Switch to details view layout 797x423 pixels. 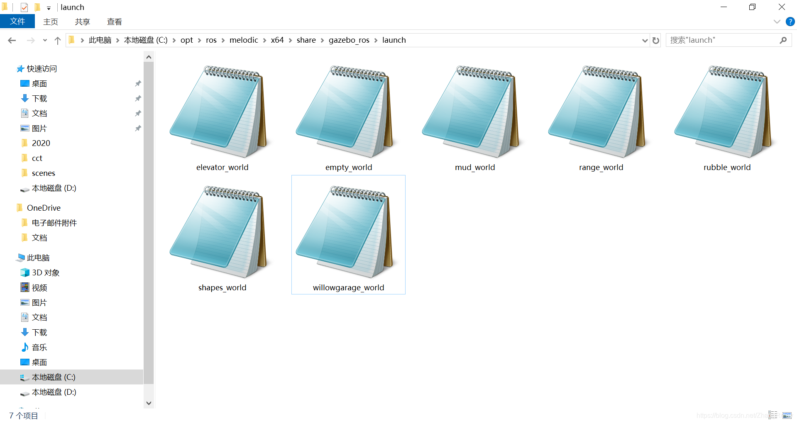point(773,415)
